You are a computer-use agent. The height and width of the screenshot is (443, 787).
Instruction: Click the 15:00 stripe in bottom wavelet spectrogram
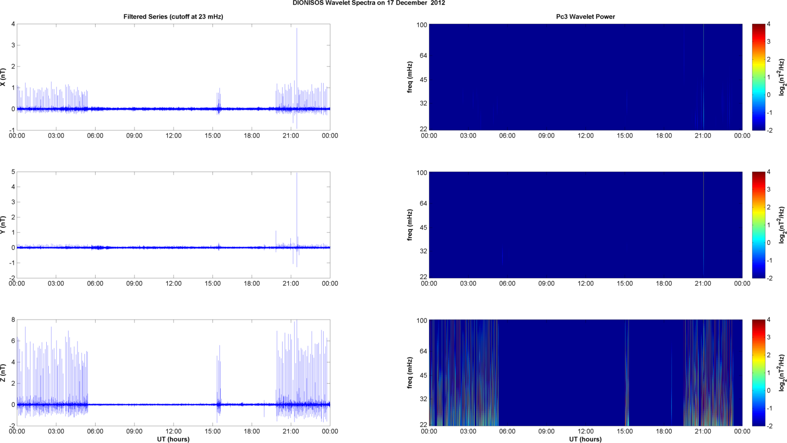627,373
